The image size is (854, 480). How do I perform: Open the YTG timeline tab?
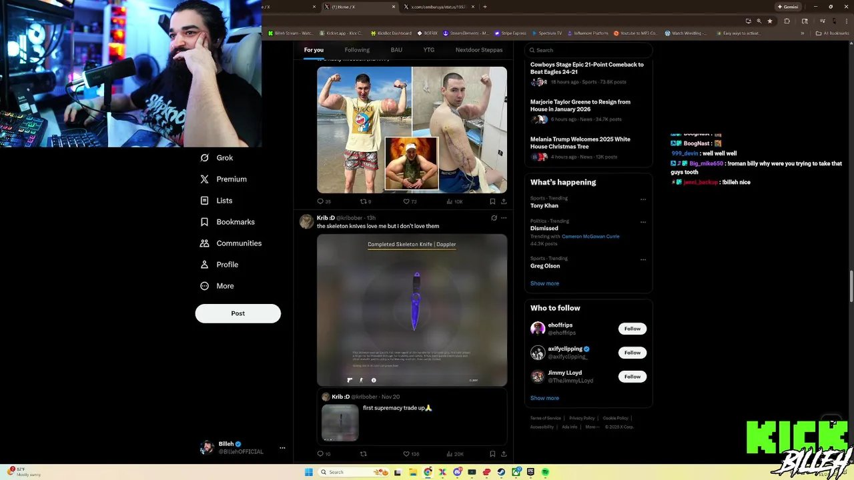click(429, 50)
